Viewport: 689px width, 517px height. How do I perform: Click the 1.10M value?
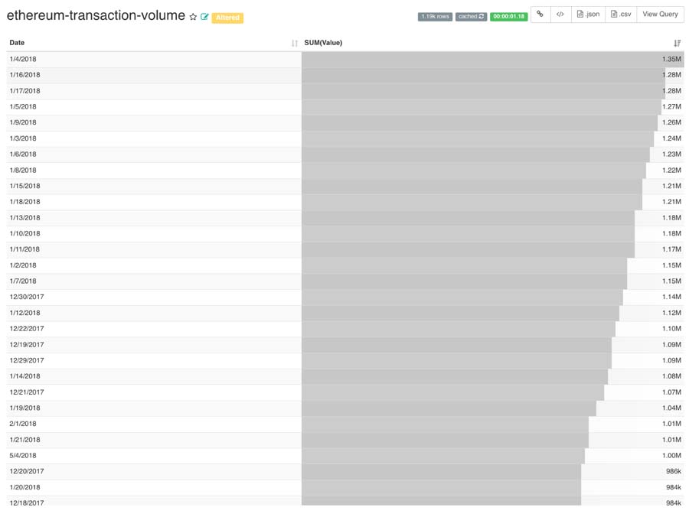[671, 329]
